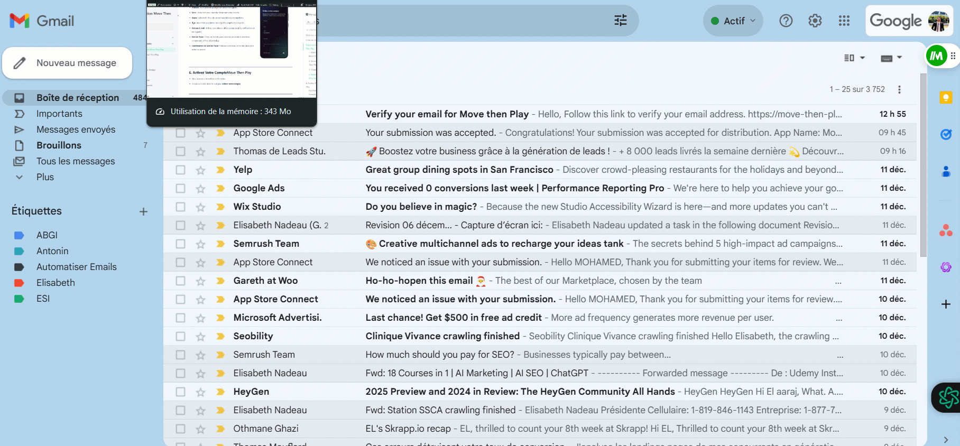Open Verify your email for Move then Play
The image size is (960, 446).
[447, 114]
